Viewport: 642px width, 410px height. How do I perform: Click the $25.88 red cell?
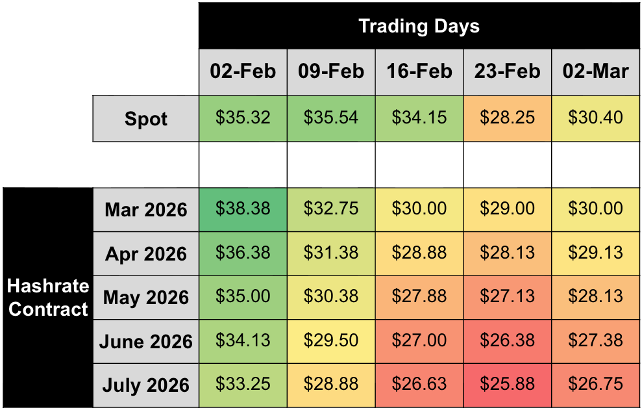pos(508,385)
